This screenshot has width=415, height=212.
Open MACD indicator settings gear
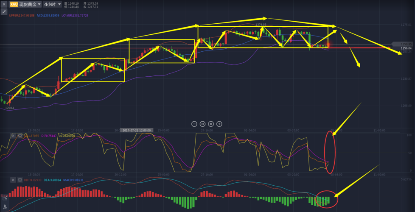point(20,180)
